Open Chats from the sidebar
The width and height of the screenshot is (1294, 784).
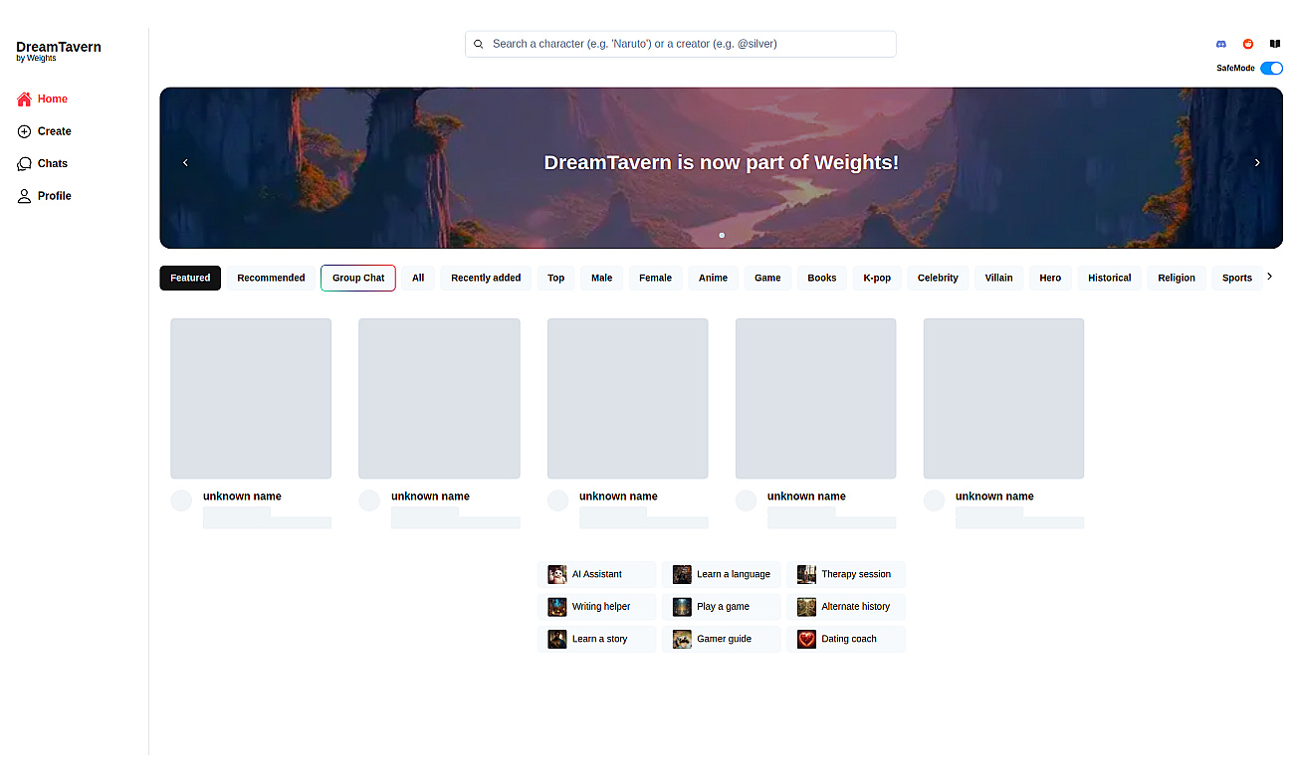tap(43, 163)
